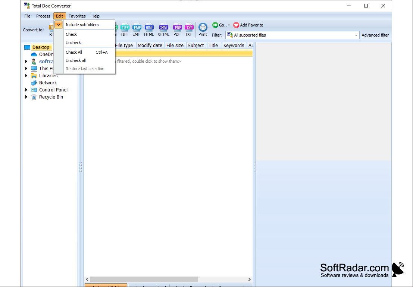Choose Uncheck from the Edit menu
Screen dimensions: 413x287
[84, 43]
